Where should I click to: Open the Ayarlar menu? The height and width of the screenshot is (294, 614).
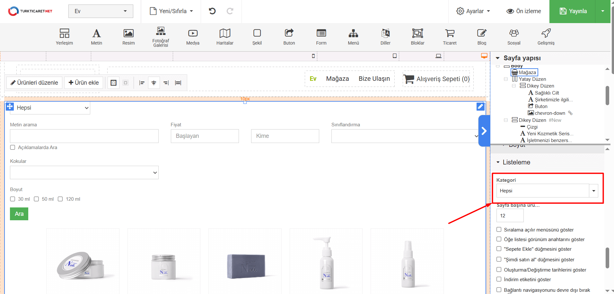[x=473, y=11]
